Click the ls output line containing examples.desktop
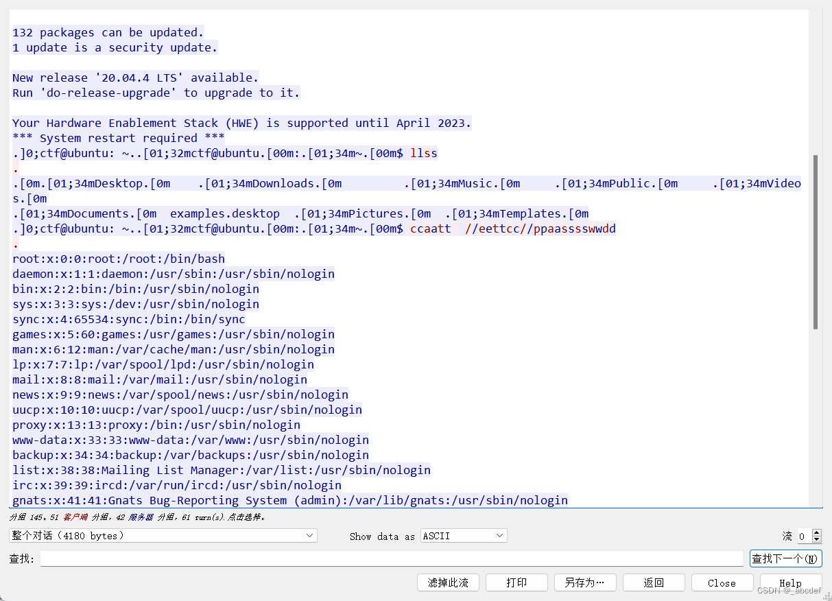The image size is (832, 601). point(300,213)
